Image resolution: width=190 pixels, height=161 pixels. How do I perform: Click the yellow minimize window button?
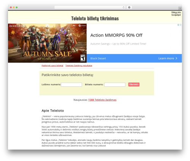[14, 7]
